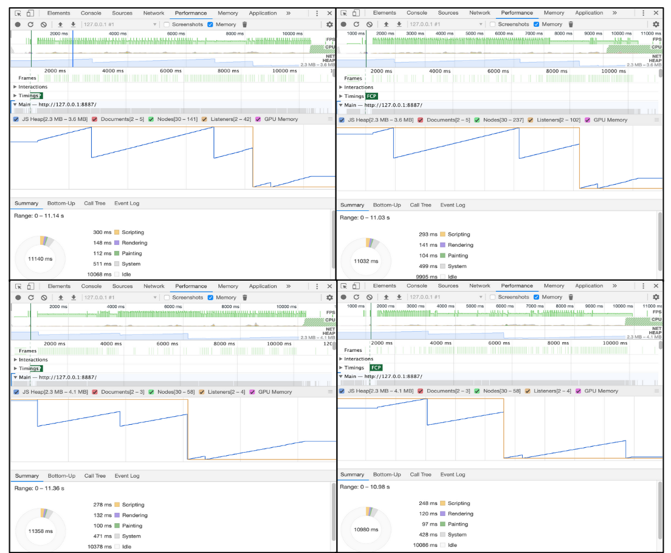This screenshot has width=671, height=553.
Task: Click reload-and-profile icon in the 10.98 s panel
Action: [x=356, y=297]
